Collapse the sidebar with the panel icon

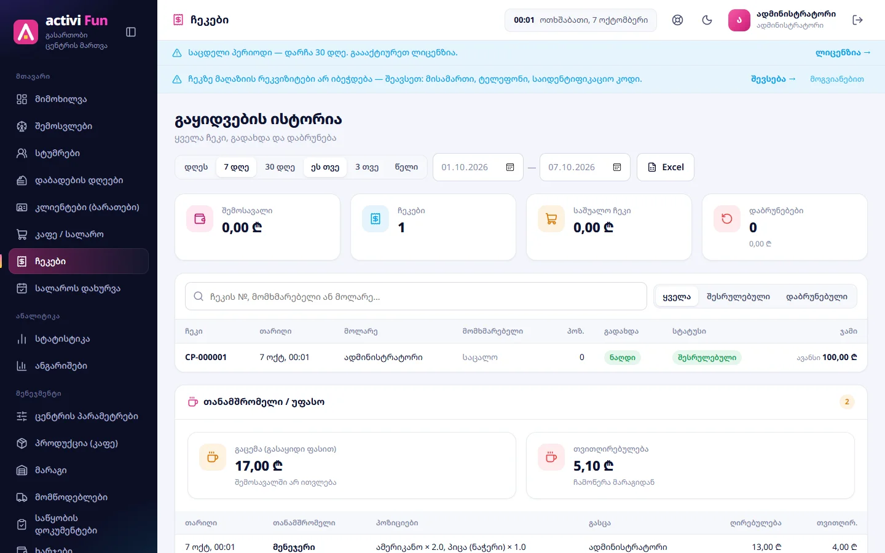point(131,32)
